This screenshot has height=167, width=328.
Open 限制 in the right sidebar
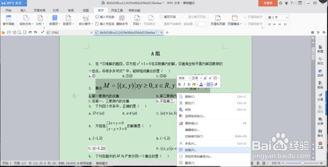320,85
